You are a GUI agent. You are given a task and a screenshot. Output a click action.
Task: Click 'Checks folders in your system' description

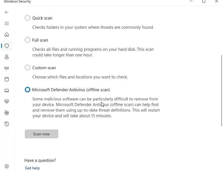pos(93,27)
